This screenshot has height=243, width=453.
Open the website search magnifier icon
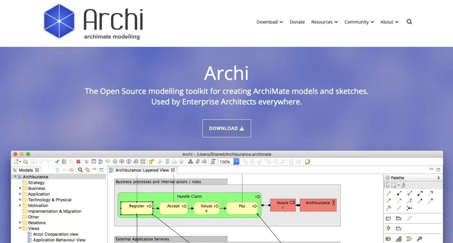[409, 22]
